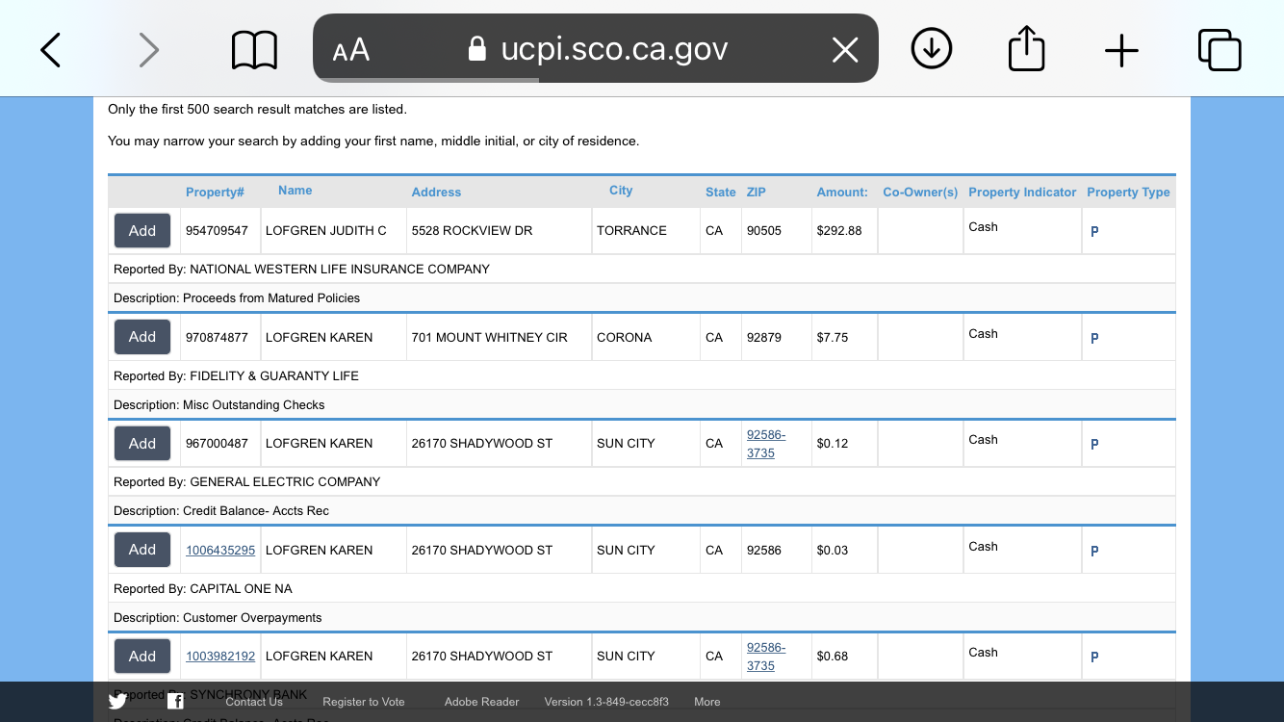
Task: Select the amount $7.75
Action: point(833,338)
